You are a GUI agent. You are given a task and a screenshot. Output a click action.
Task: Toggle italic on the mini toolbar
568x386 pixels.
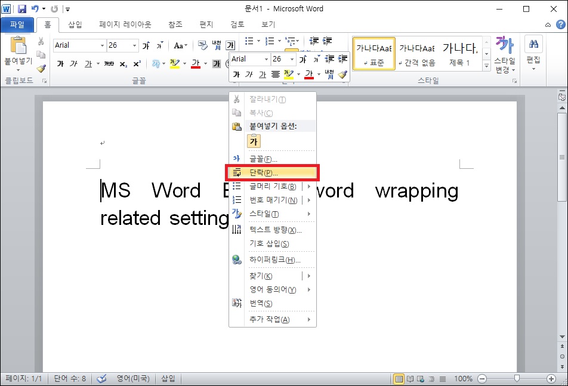249,74
